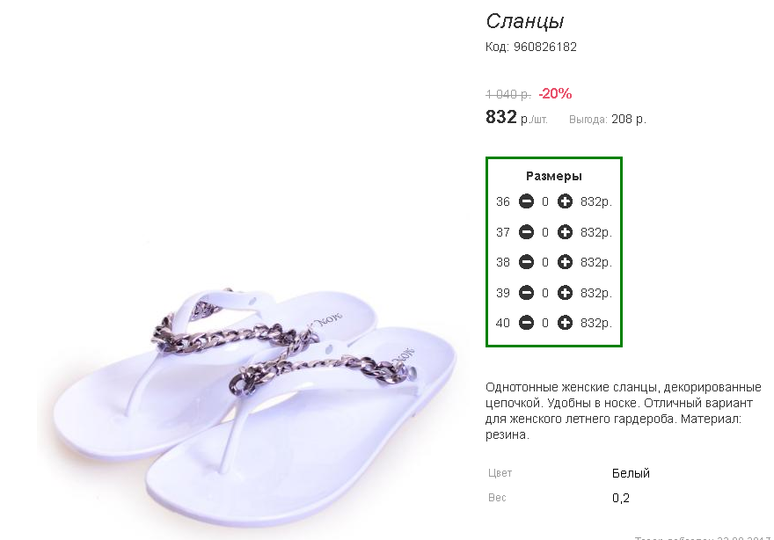Click the 832 р. current price
The height and width of the screenshot is (540, 774).
click(516, 118)
